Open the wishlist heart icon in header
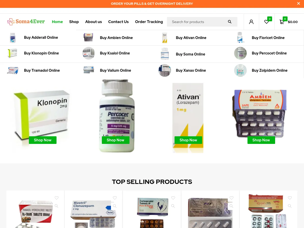Image resolution: width=304 pixels, height=228 pixels. 267,22
